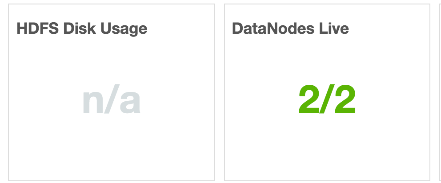This screenshot has height=183, width=441.
Task: Click the letter a in n/a value
Action: (x=130, y=102)
